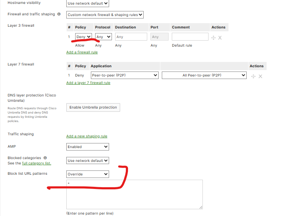Screen dimensions: 288x216
Task: Change the Block list URL patterns Override dropdown
Action: coord(87,174)
